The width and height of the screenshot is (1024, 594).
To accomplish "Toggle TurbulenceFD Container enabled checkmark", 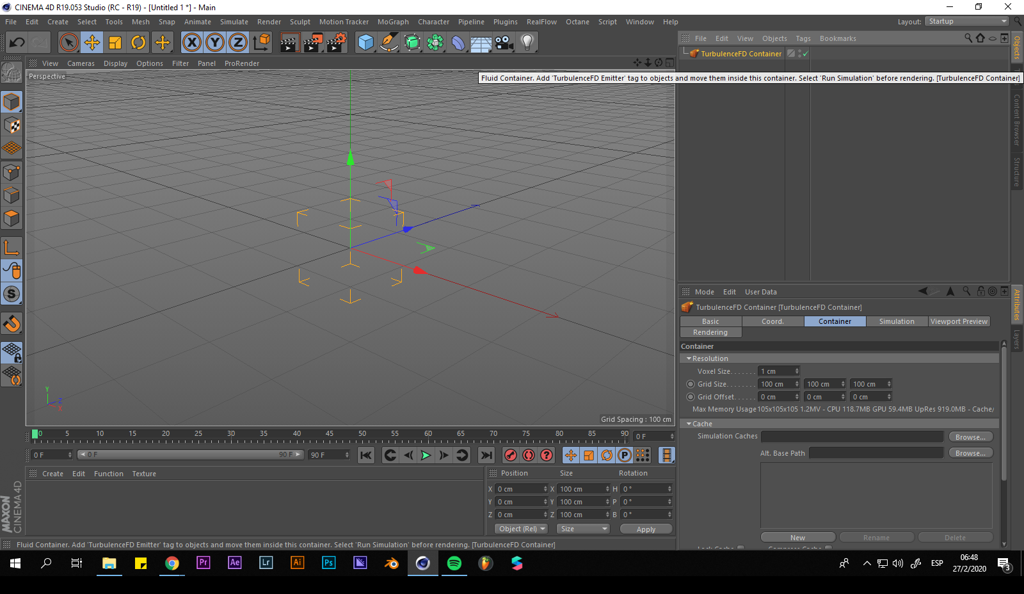I will [x=806, y=54].
